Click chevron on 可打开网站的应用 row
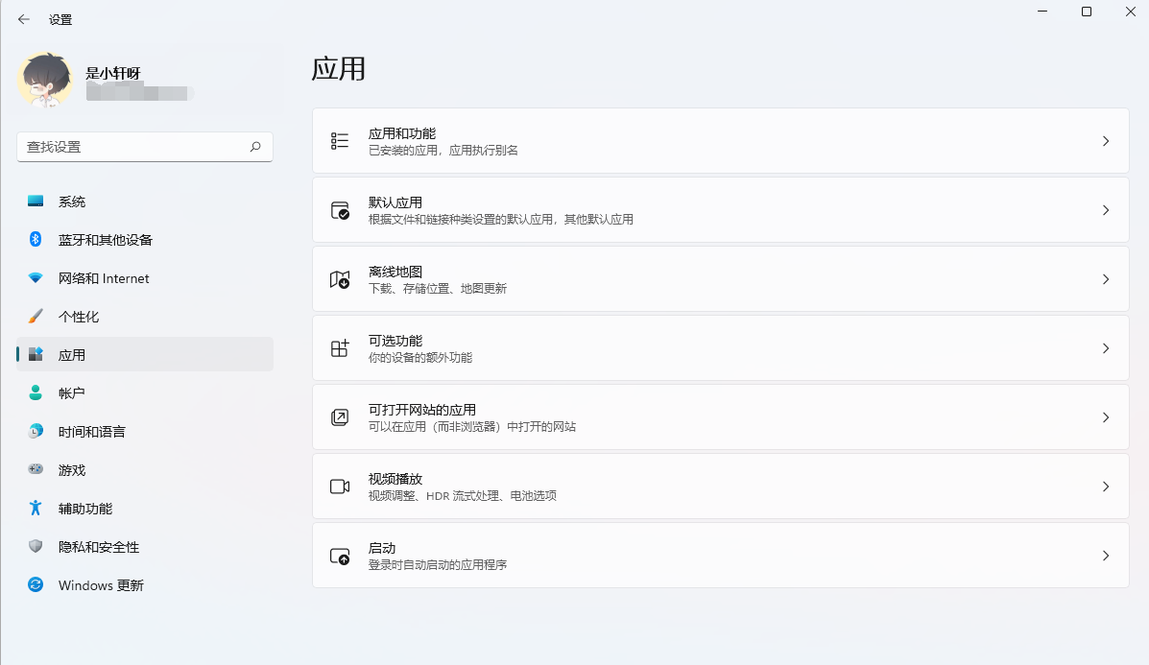Screen dimensions: 1149x665 pyautogui.click(x=1106, y=417)
